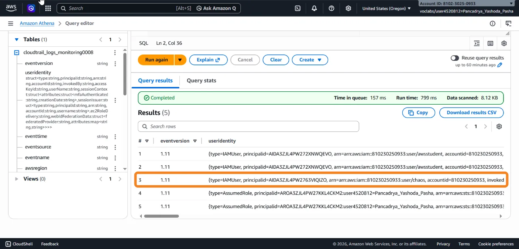Image resolution: width=519 pixels, height=249 pixels.
Task: Open actions menu for eventversion column
Action: point(115,63)
